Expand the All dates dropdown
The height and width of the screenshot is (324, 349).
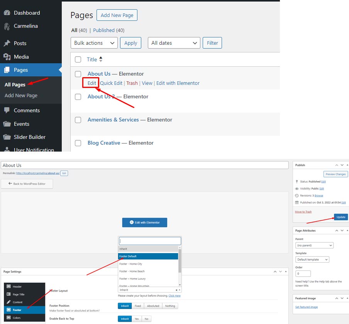(174, 43)
